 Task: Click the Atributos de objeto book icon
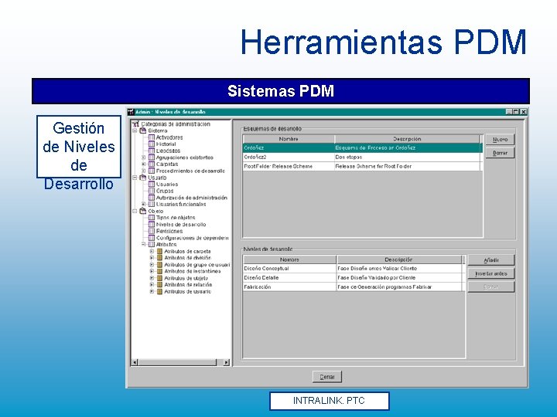point(160,278)
